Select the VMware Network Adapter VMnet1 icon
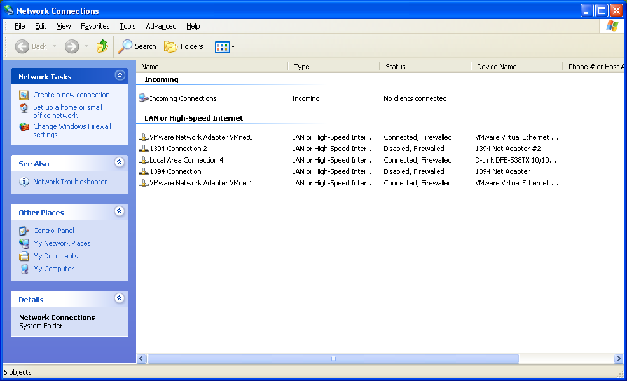This screenshot has width=627, height=381. pos(144,183)
